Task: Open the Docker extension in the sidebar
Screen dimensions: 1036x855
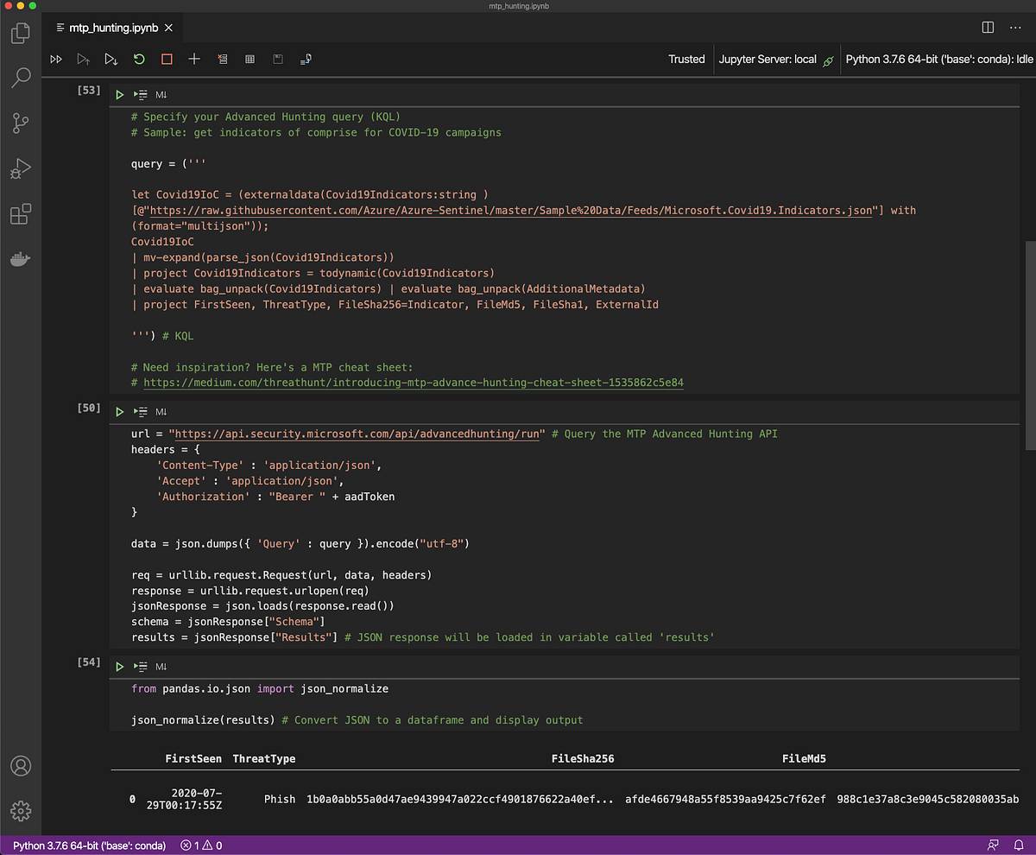Action: (x=22, y=259)
